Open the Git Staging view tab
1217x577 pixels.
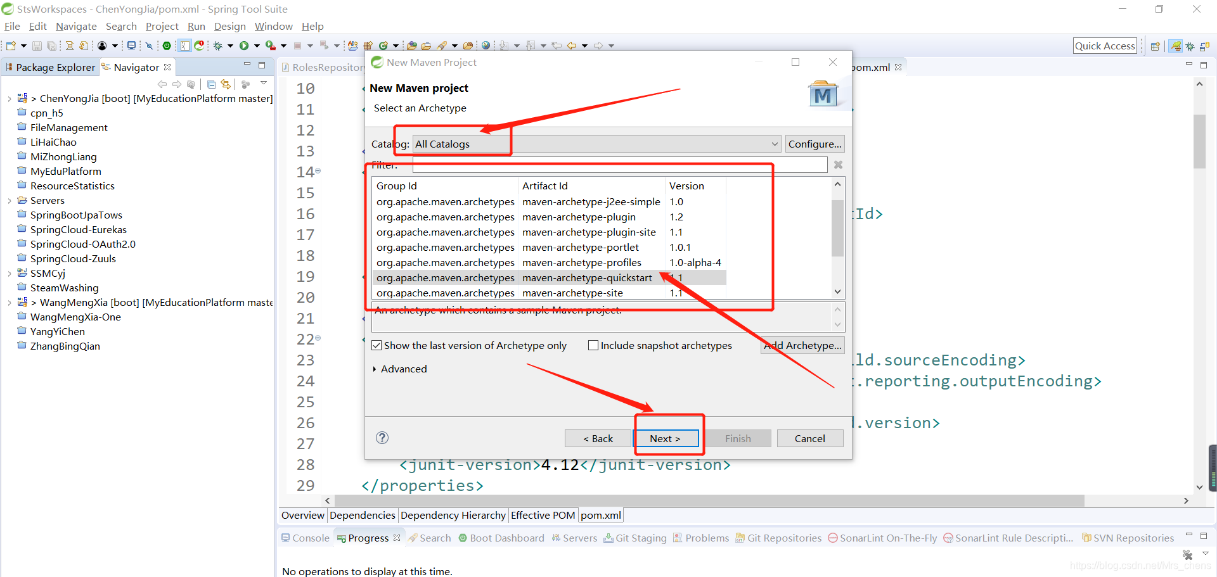[635, 538]
